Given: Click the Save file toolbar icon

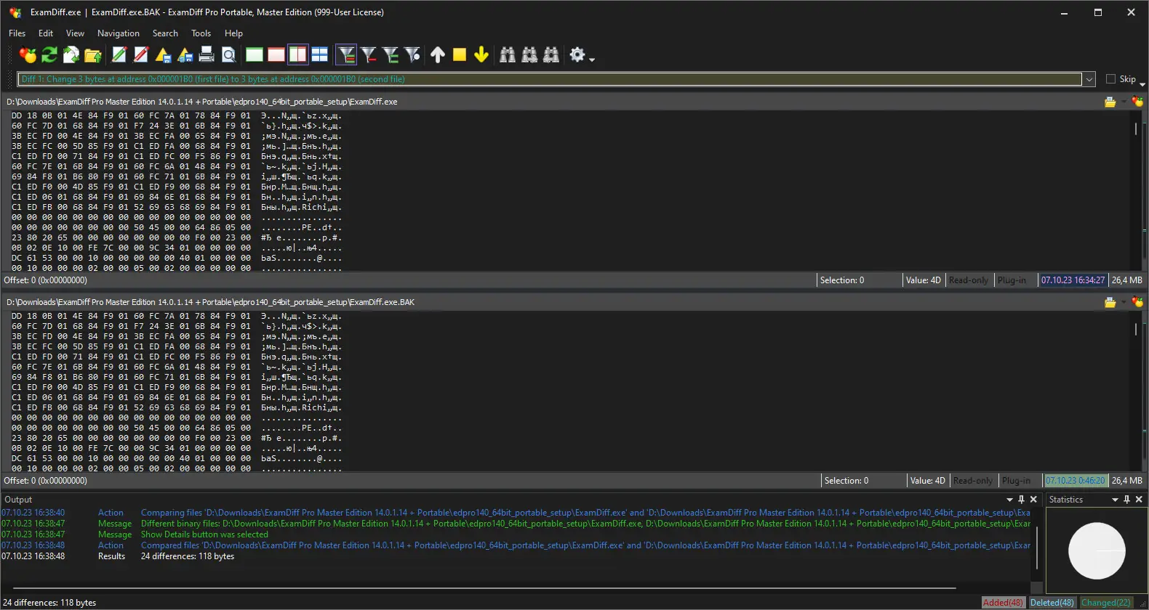Looking at the screenshot, I should pos(163,55).
